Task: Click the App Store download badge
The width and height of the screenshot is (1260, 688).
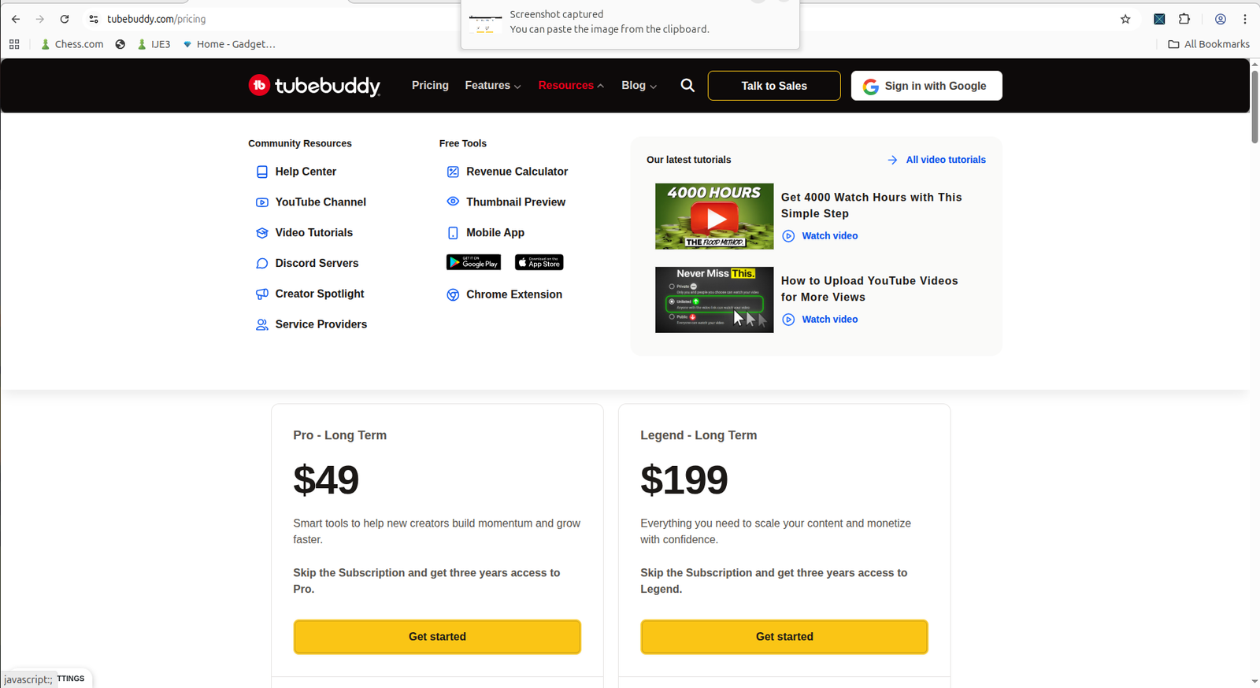Action: coord(539,262)
